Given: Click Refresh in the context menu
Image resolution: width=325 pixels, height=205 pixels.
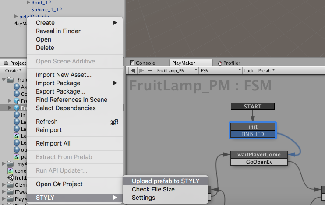Looking at the screenshot, I should pos(74,122).
